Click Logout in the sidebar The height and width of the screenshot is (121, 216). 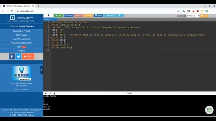coord(22,51)
